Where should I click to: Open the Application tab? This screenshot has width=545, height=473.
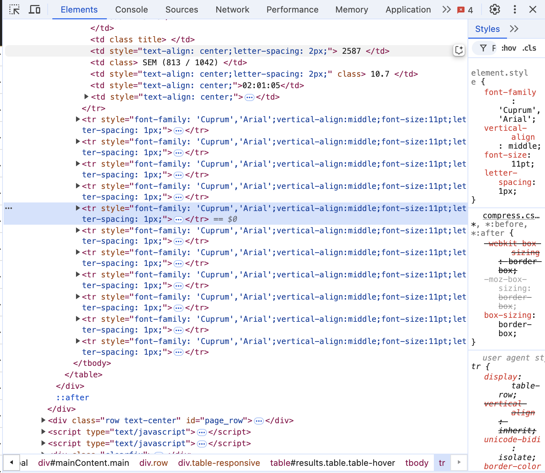point(408,10)
